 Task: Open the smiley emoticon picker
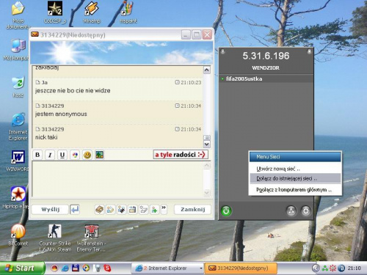pyautogui.click(x=87, y=155)
